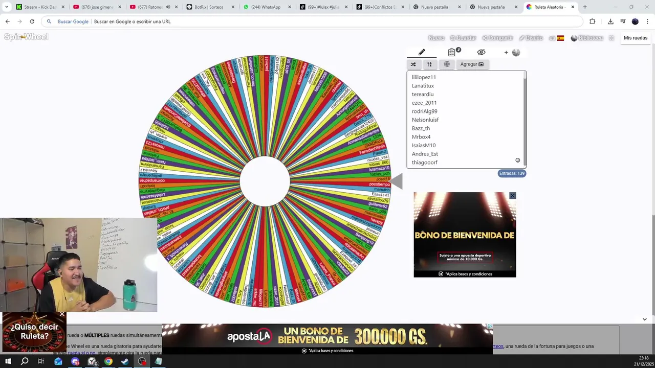This screenshot has height=368, width=655.
Task: Open the Biblioteca library
Action: (x=587, y=38)
